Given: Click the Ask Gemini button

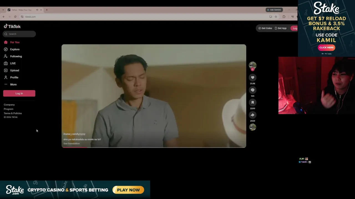Looking at the screenshot, I should click(x=274, y=10).
